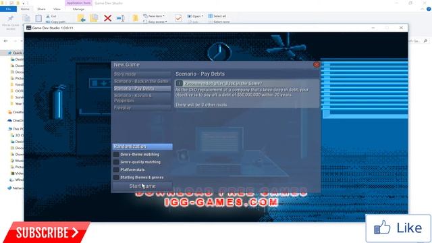Click the Game Dev Studio title bar icon

(28, 28)
